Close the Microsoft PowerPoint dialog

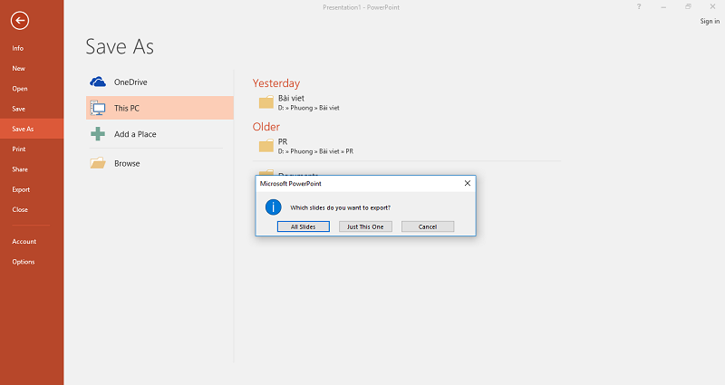pos(467,183)
